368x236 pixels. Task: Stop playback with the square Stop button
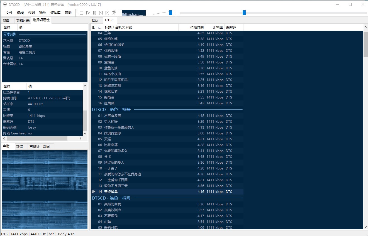(x=82, y=13)
